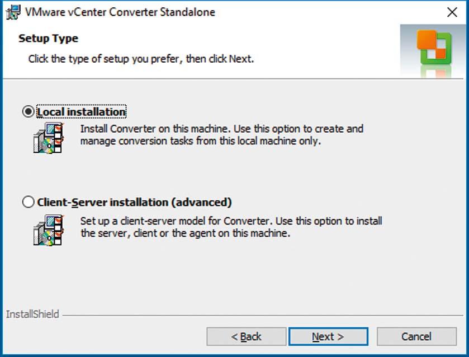
Task: Close the VMware vCenter Converter dialog
Action: click(x=452, y=12)
